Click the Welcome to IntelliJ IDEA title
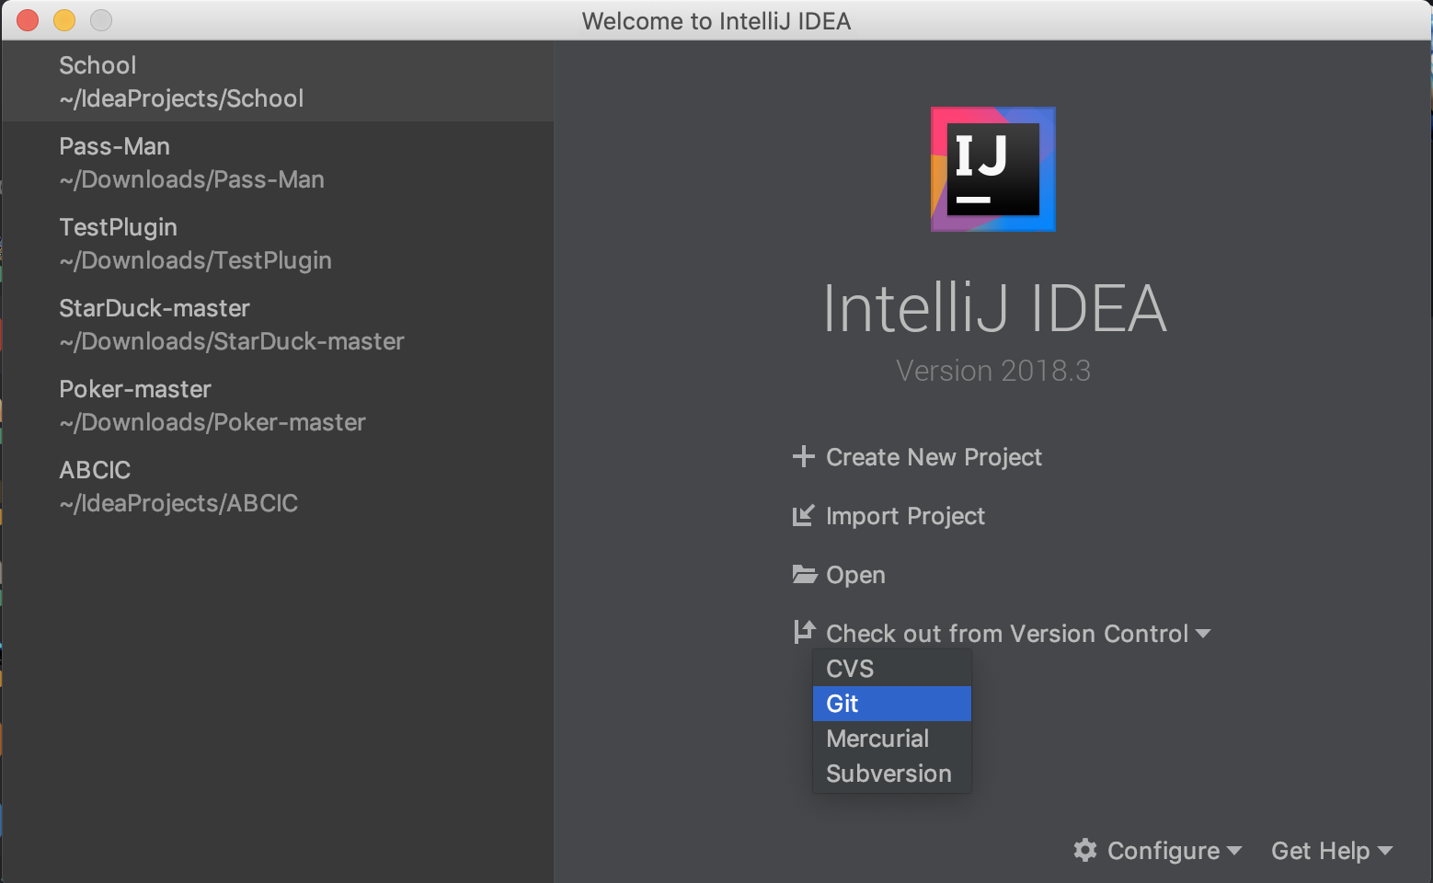The image size is (1433, 883). point(716,21)
